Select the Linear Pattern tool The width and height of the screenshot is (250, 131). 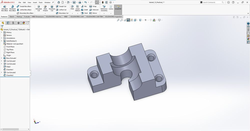pyautogui.click(x=77, y=8)
